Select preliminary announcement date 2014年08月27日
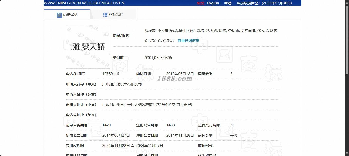349x156 pixels. pos(116,135)
